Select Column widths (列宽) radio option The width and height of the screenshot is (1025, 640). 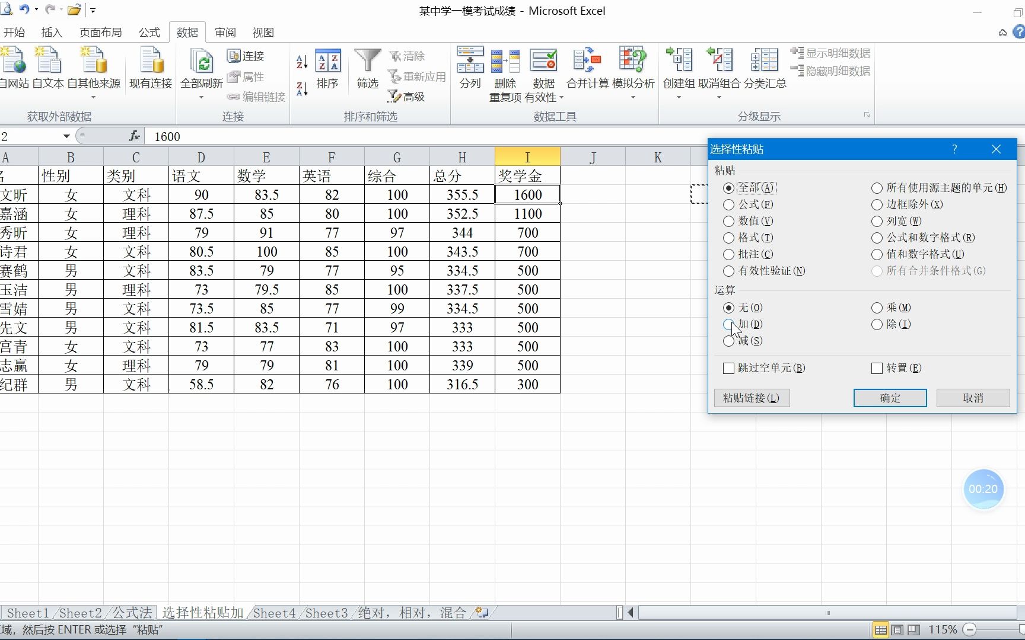tap(877, 221)
